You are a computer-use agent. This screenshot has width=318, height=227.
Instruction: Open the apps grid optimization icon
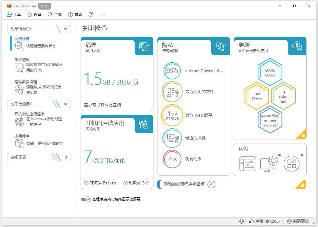(291, 164)
